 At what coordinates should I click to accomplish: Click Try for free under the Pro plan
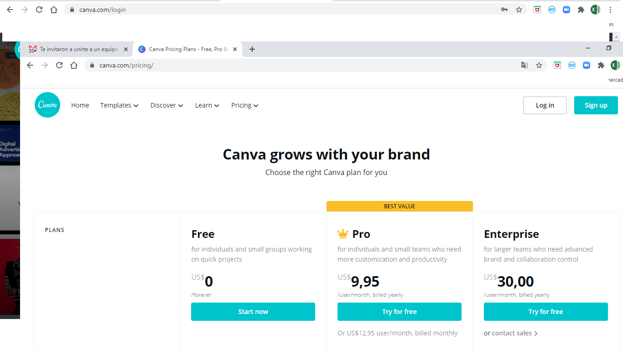400,312
